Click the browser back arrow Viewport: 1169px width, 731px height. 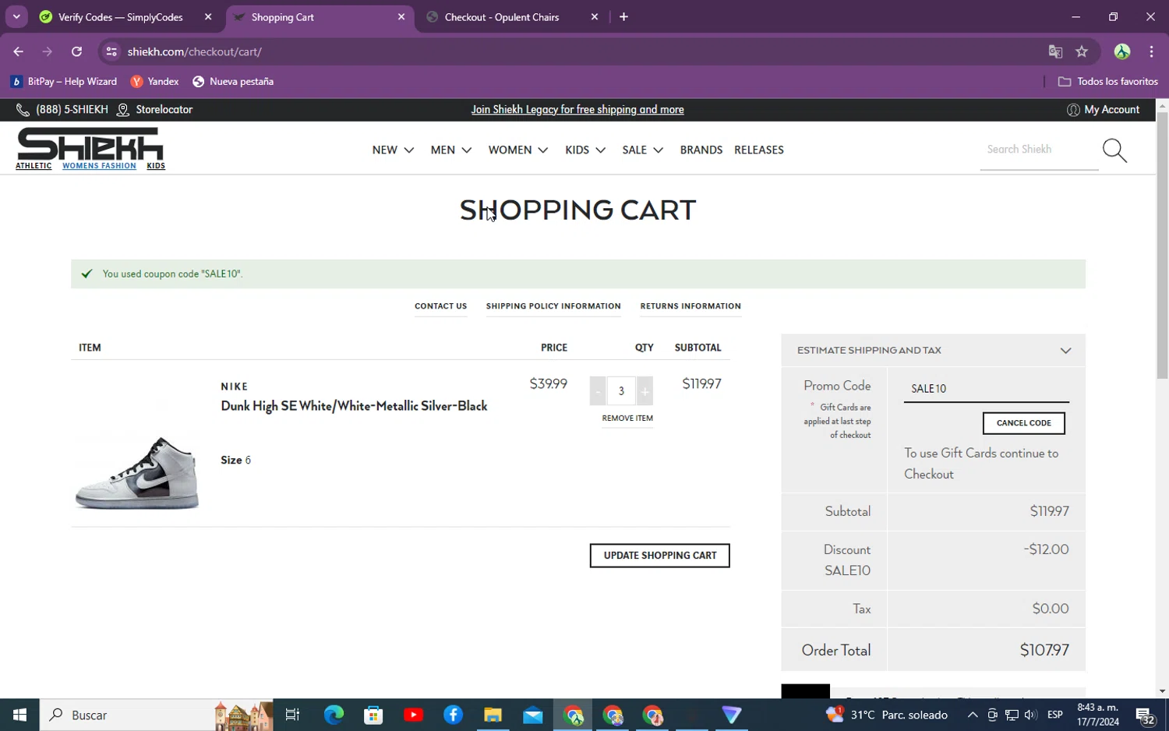[18, 51]
